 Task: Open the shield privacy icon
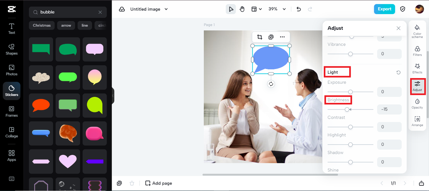coord(403,9)
